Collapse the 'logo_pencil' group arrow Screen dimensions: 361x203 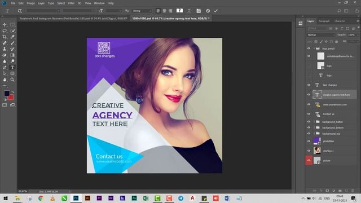pyautogui.click(x=314, y=48)
